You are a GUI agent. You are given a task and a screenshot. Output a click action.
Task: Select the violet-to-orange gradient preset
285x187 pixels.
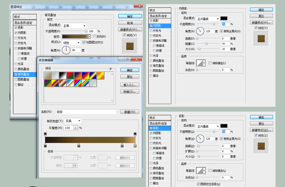pos(78,75)
